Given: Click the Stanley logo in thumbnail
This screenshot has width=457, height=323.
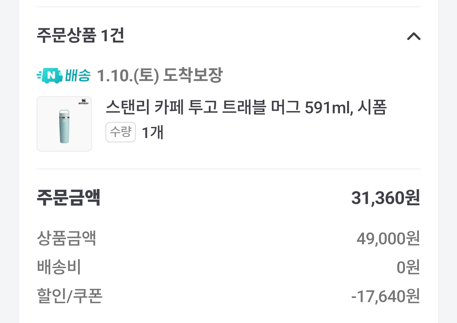Looking at the screenshot, I should [83, 102].
